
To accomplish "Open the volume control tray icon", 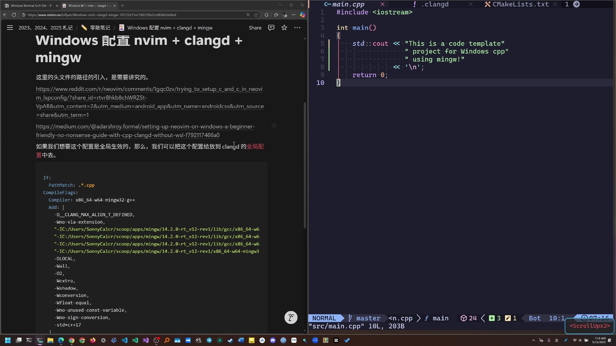I will tap(580, 340).
